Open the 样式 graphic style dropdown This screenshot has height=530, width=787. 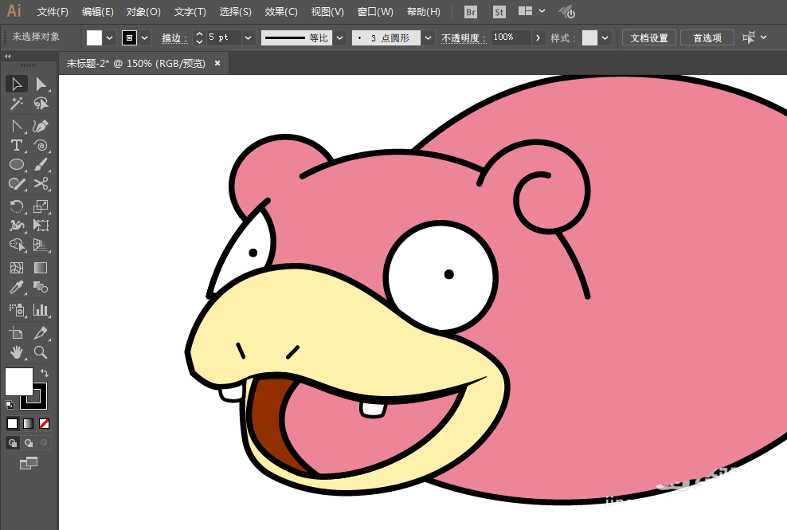click(605, 37)
